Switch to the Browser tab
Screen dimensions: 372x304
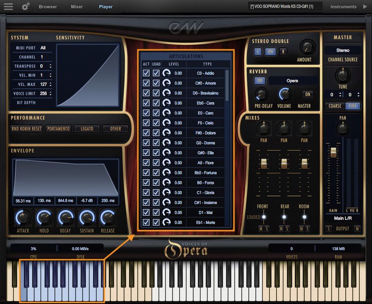48,7
